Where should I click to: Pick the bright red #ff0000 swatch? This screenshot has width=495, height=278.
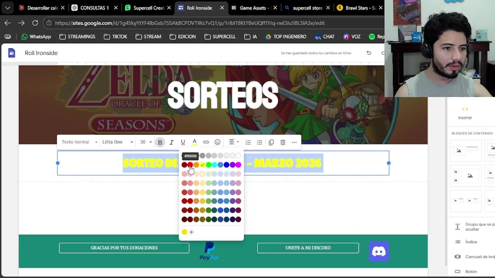click(x=190, y=165)
